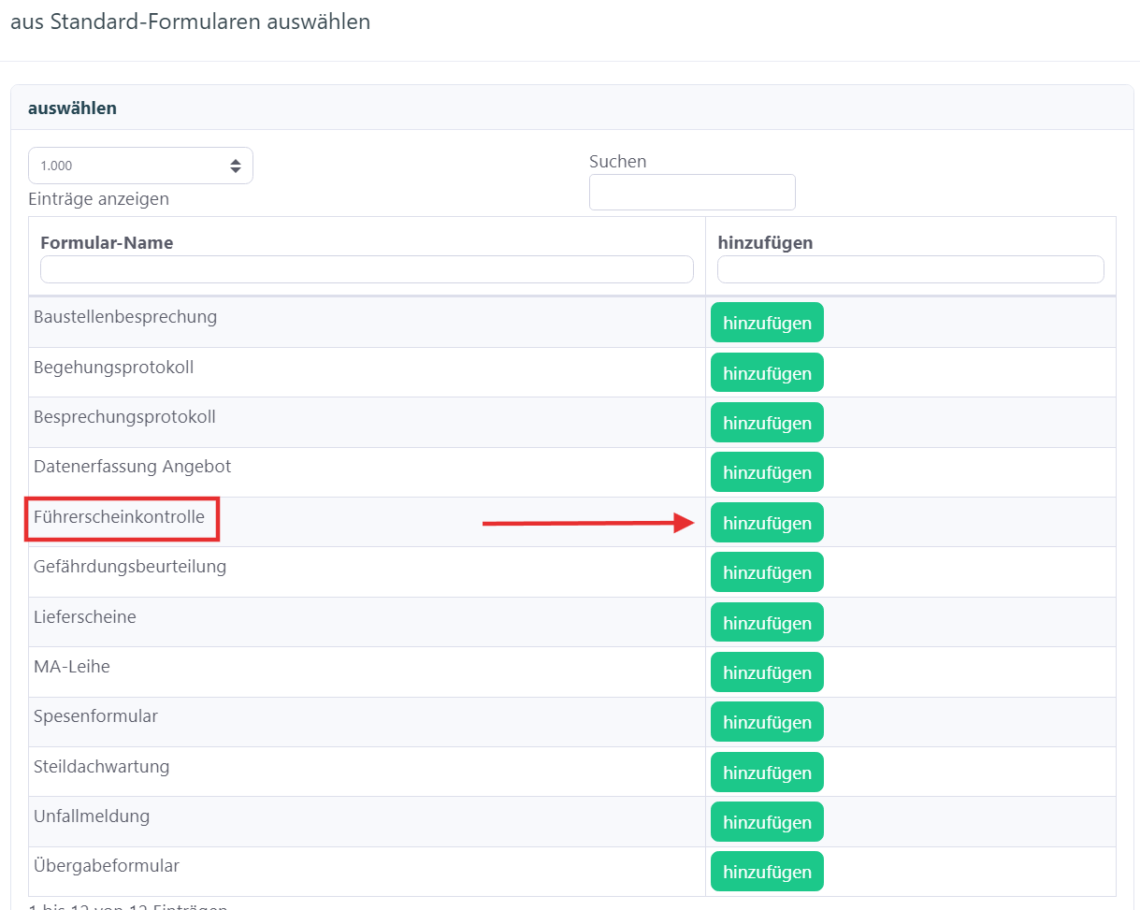Select the Führerscheinkontrolle row name
Screen dimensions: 1140x910
pyautogui.click(x=119, y=516)
